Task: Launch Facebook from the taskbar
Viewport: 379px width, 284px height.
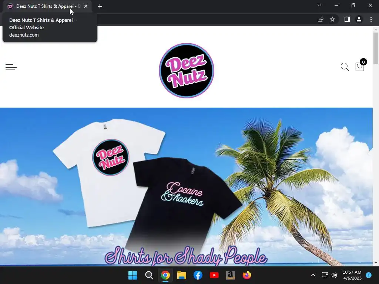Action: 198,275
